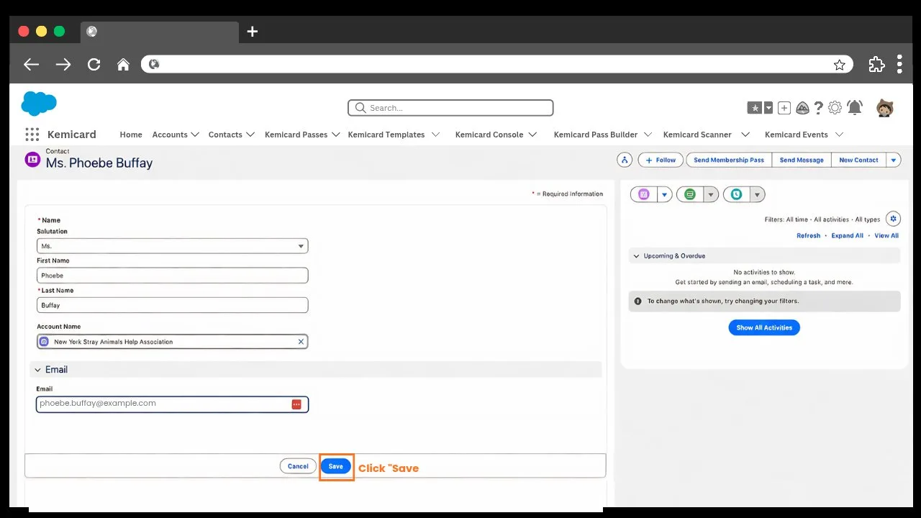Open the Kemicard Passes chevron menu
Image resolution: width=921 pixels, height=518 pixels.
tap(335, 135)
